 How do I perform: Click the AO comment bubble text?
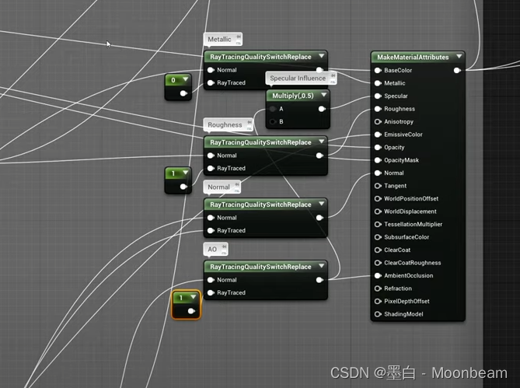(x=212, y=250)
